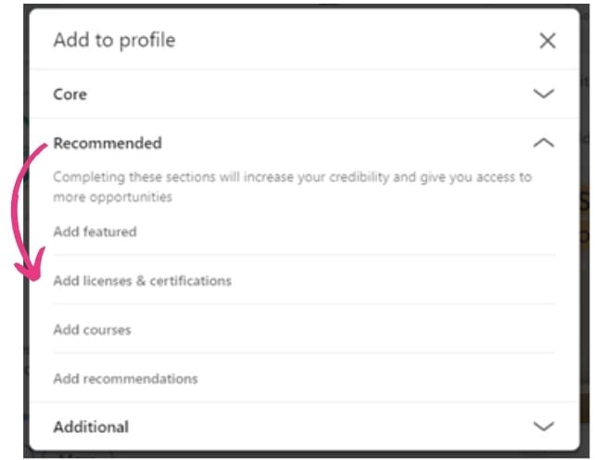Select the Additional section heading
595x460 pixels.
(x=91, y=427)
